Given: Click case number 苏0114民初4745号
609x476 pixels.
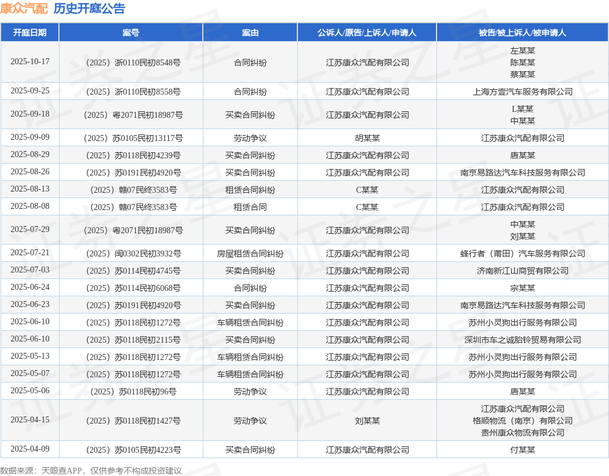Looking at the screenshot, I should pyautogui.click(x=133, y=271).
